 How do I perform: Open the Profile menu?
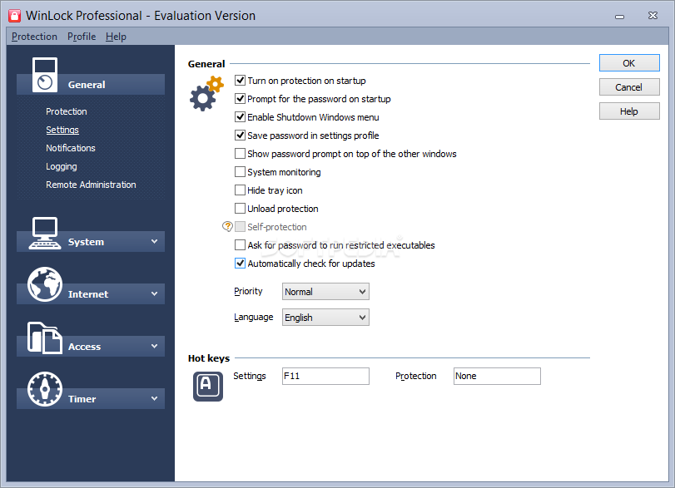pos(82,37)
